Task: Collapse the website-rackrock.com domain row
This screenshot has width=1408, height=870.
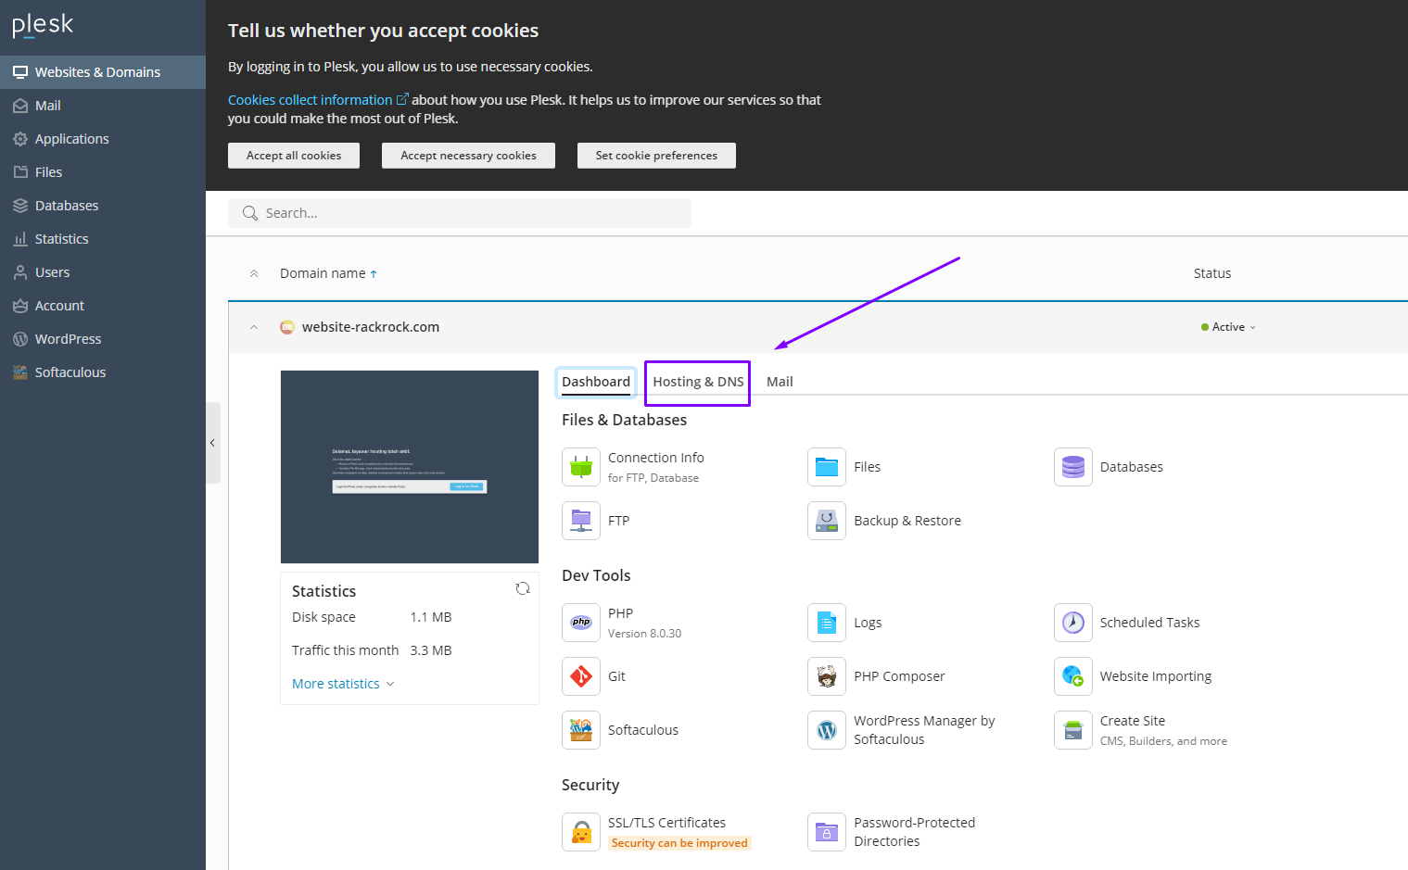Action: tap(254, 327)
